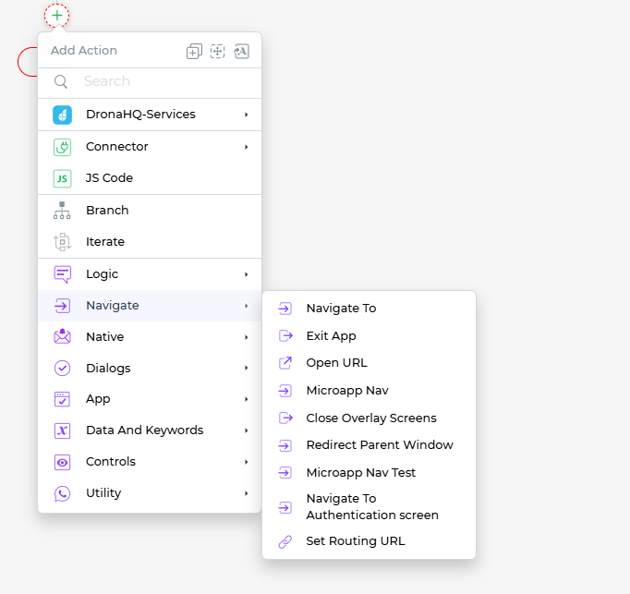Focus the Search actions field
This screenshot has width=630, height=594.
pos(150,81)
